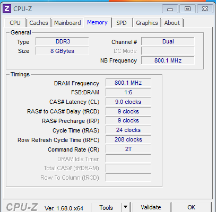The height and width of the screenshot is (212, 216).
Task: Click the Tools button
Action: [106, 207]
